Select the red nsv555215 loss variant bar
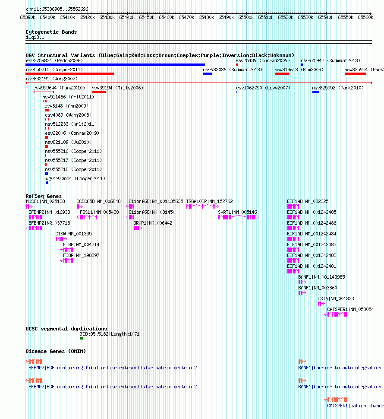Viewport: 384px width, 419px height. point(69,74)
